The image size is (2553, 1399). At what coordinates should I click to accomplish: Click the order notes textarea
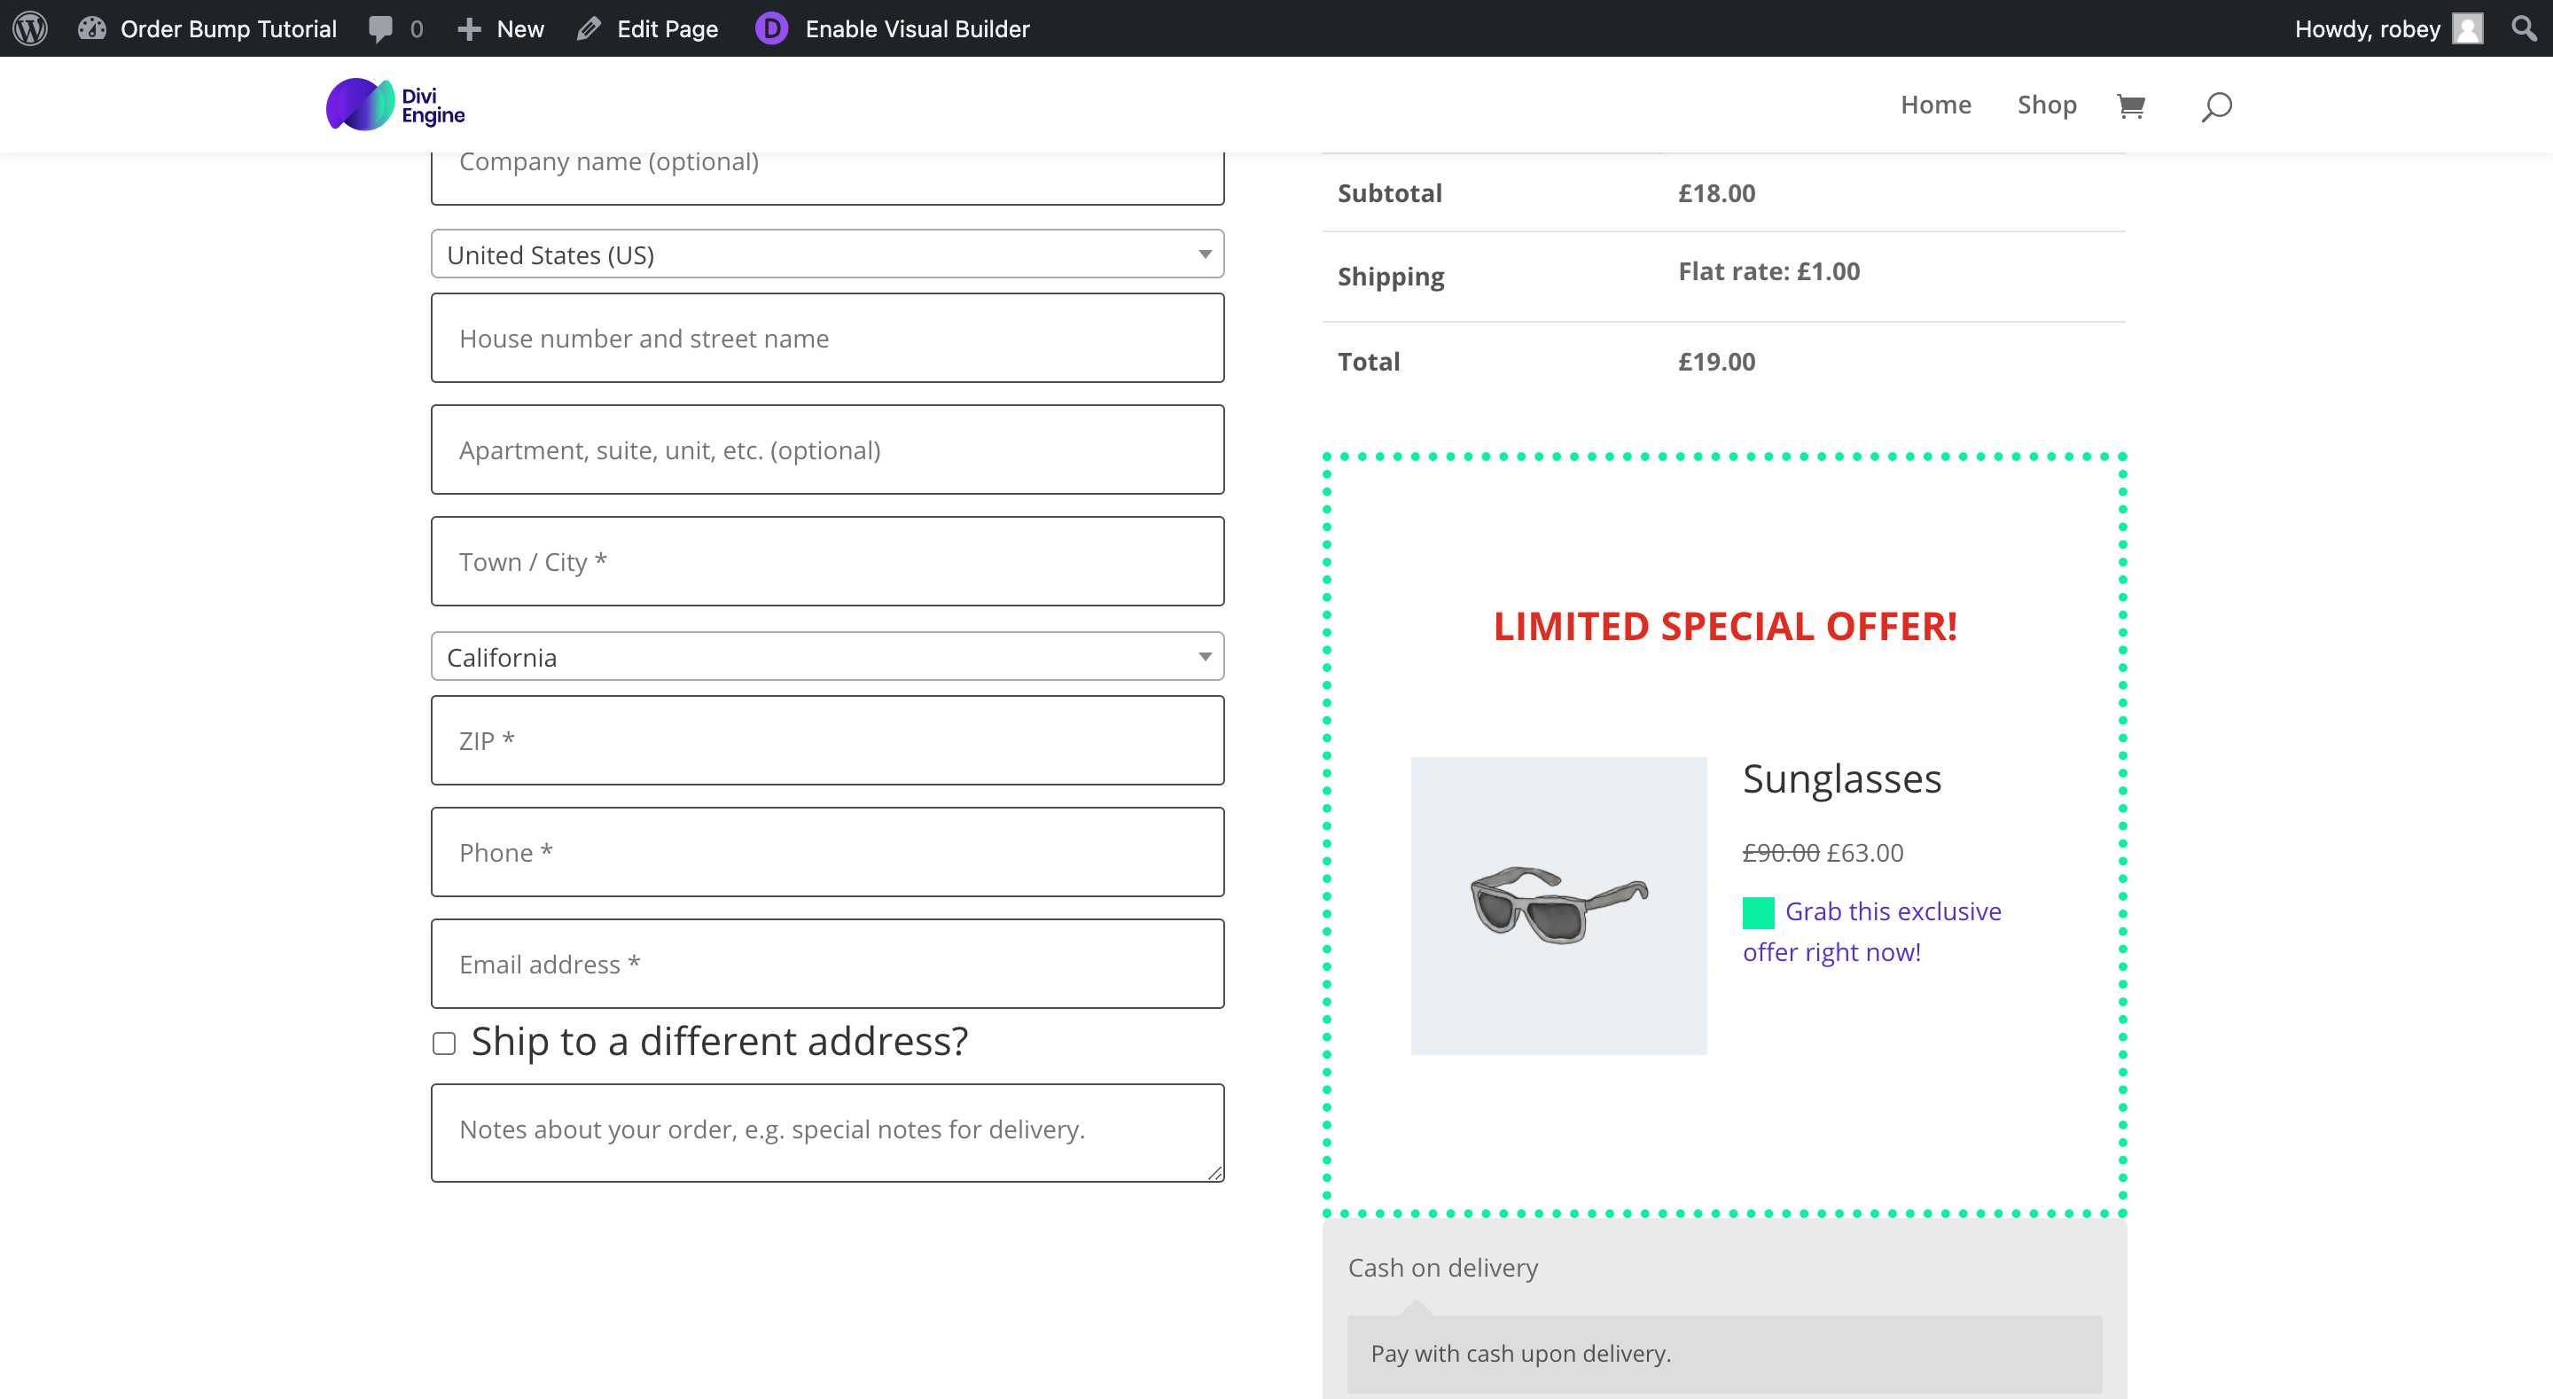828,1132
